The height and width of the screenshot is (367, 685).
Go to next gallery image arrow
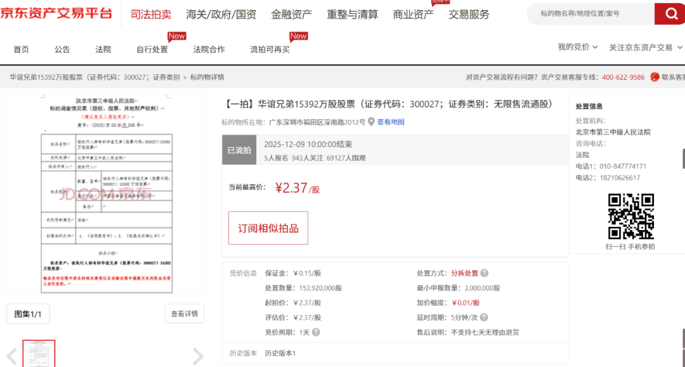point(198,356)
